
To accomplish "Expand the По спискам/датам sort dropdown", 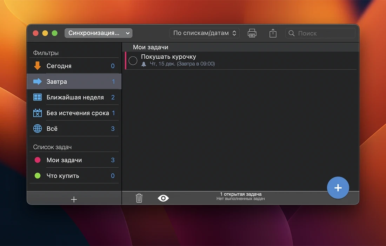I will (205, 33).
